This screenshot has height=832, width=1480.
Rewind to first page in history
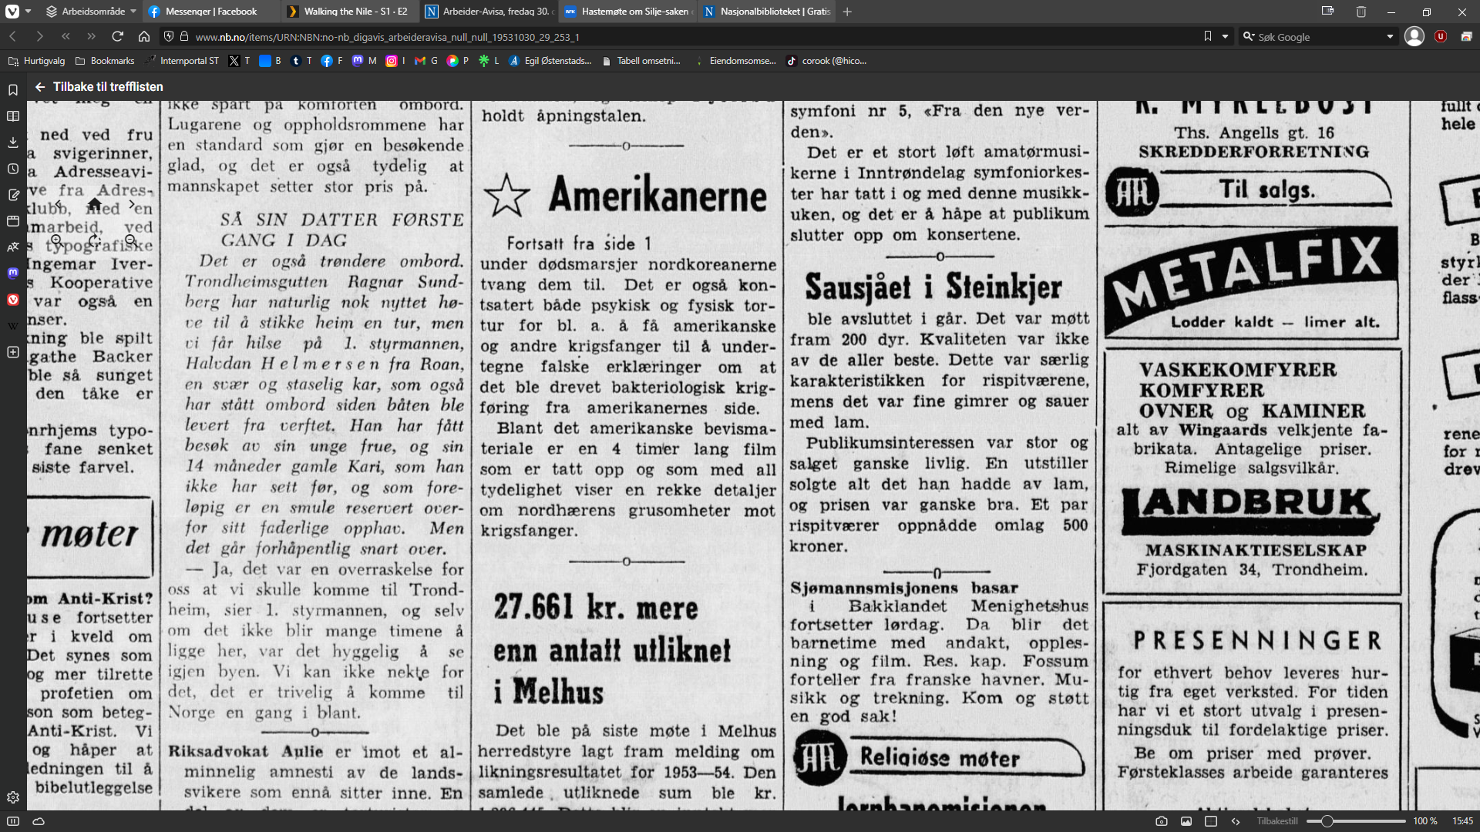tap(66, 36)
